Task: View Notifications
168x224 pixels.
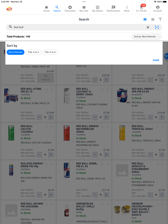Action: [113, 9]
